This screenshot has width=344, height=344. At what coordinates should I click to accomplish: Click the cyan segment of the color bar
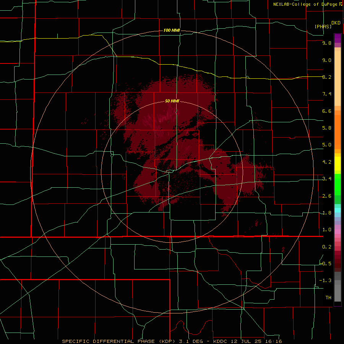[338, 210]
